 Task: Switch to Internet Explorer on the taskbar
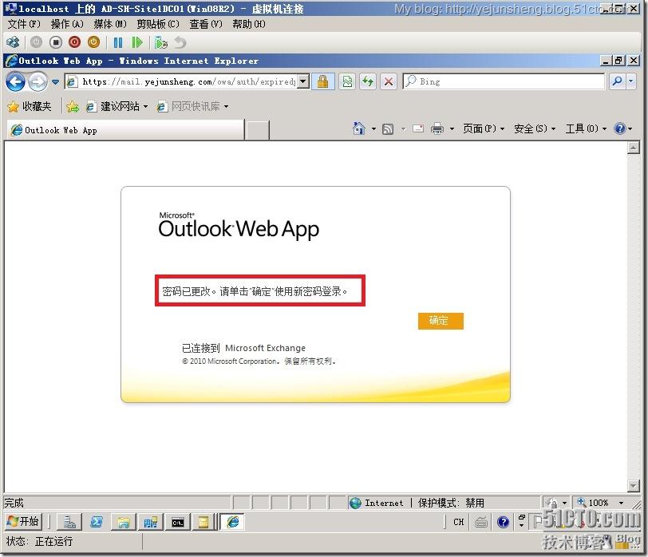pyautogui.click(x=233, y=523)
